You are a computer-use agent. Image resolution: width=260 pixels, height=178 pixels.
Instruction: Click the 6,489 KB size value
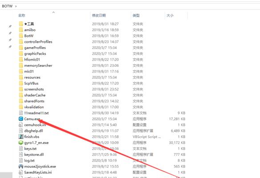point(178,131)
